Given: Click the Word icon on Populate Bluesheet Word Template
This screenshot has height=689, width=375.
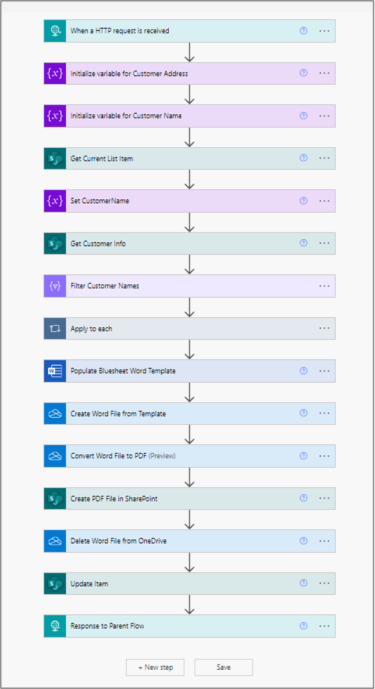Looking at the screenshot, I should [55, 371].
